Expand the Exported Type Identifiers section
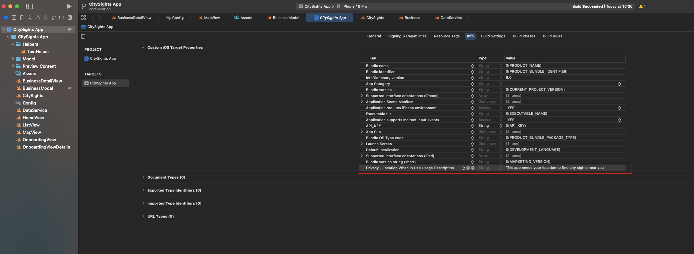This screenshot has height=254, width=694. (x=143, y=190)
